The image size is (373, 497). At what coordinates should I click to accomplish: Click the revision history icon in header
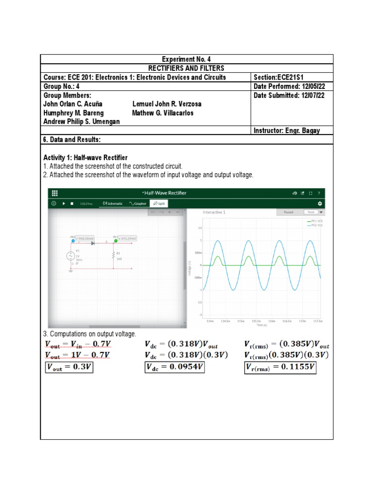[295, 193]
